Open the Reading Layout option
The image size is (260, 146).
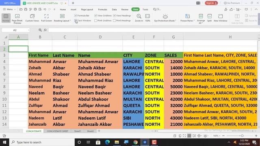(62, 18)
